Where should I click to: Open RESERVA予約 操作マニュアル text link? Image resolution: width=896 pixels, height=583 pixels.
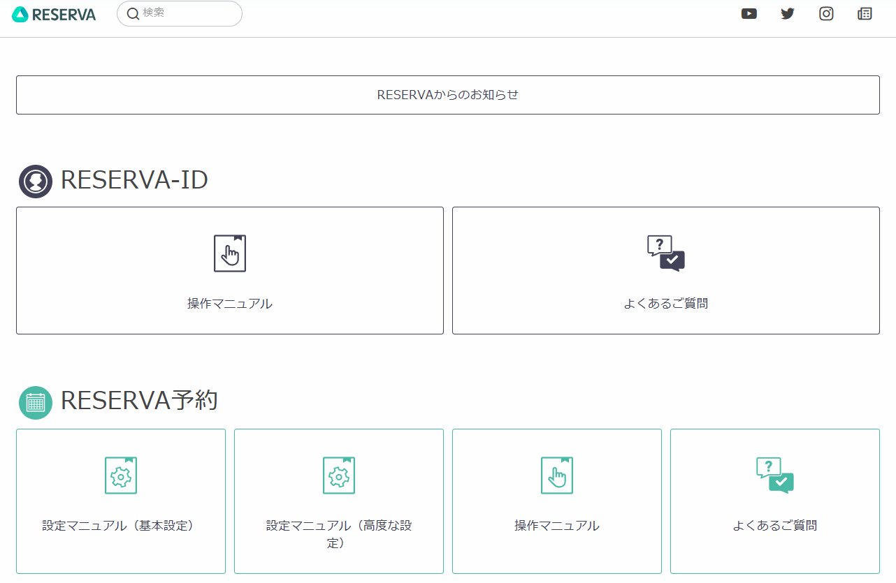tap(557, 526)
